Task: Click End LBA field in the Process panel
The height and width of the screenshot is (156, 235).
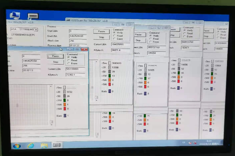Action: click(78, 36)
